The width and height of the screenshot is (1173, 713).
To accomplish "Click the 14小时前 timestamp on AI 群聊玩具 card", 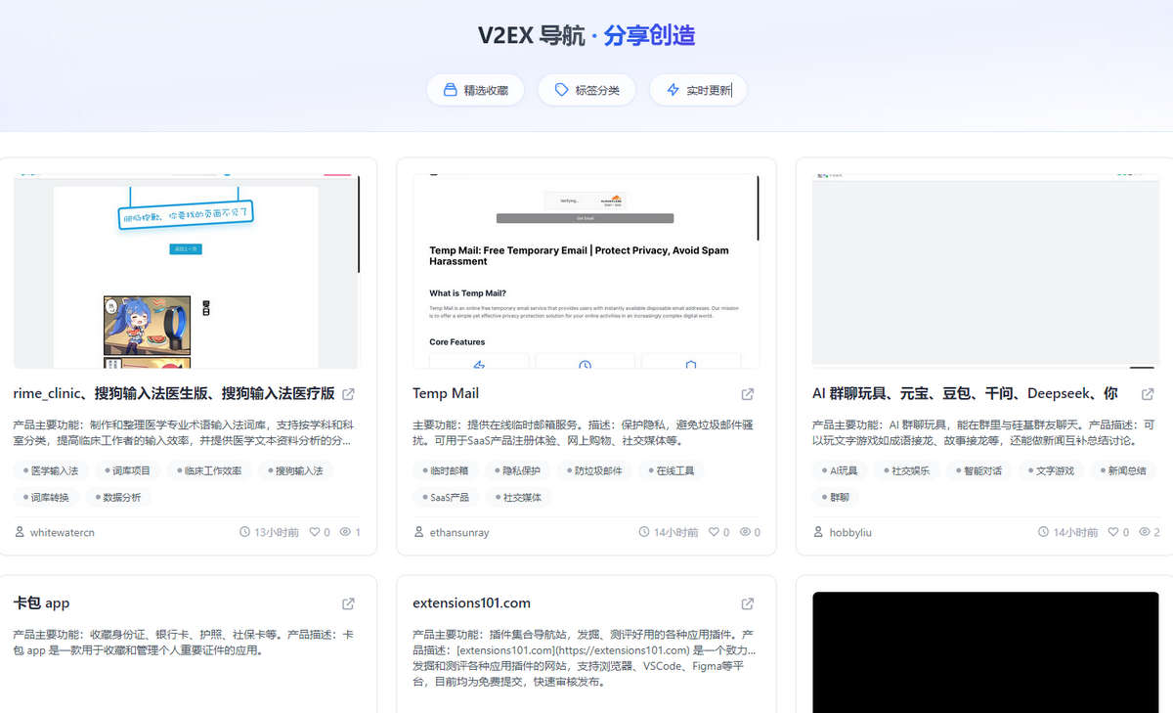I will click(1075, 533).
